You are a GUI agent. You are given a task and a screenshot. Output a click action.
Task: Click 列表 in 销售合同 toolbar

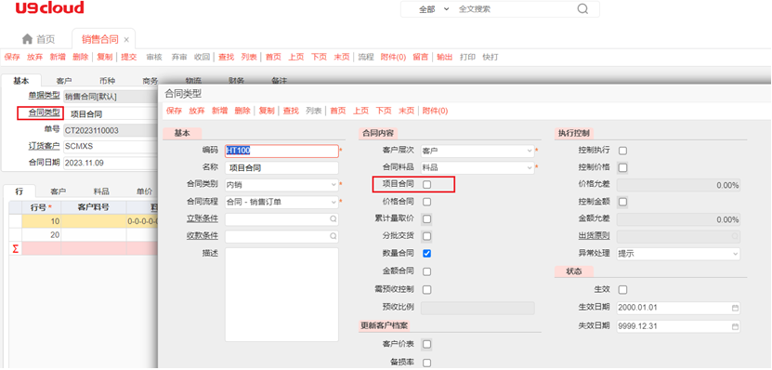[x=249, y=57]
